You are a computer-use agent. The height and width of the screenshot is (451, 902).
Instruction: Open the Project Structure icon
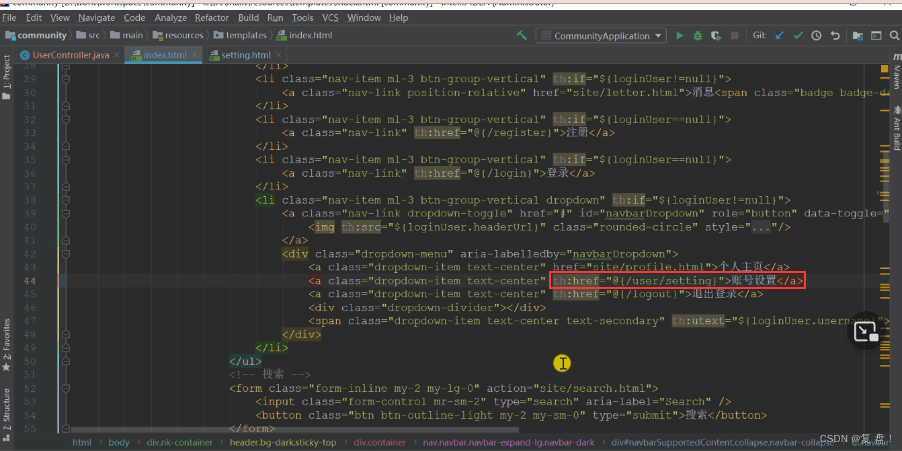858,36
